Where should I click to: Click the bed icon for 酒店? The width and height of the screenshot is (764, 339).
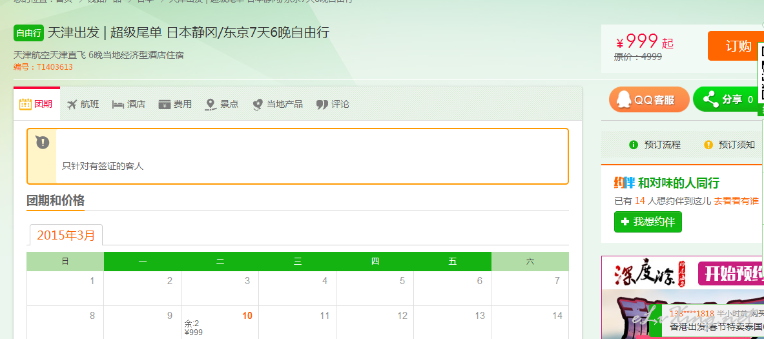[118, 105]
